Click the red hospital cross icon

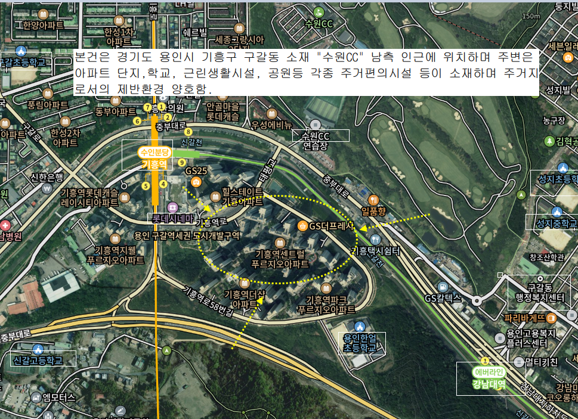click(5, 225)
